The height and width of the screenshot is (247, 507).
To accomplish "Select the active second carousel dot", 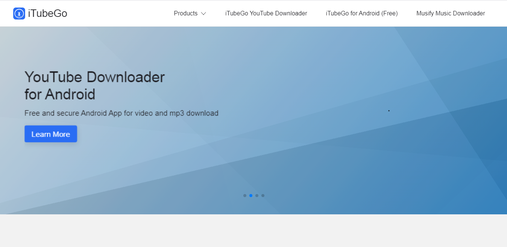I will coord(251,196).
